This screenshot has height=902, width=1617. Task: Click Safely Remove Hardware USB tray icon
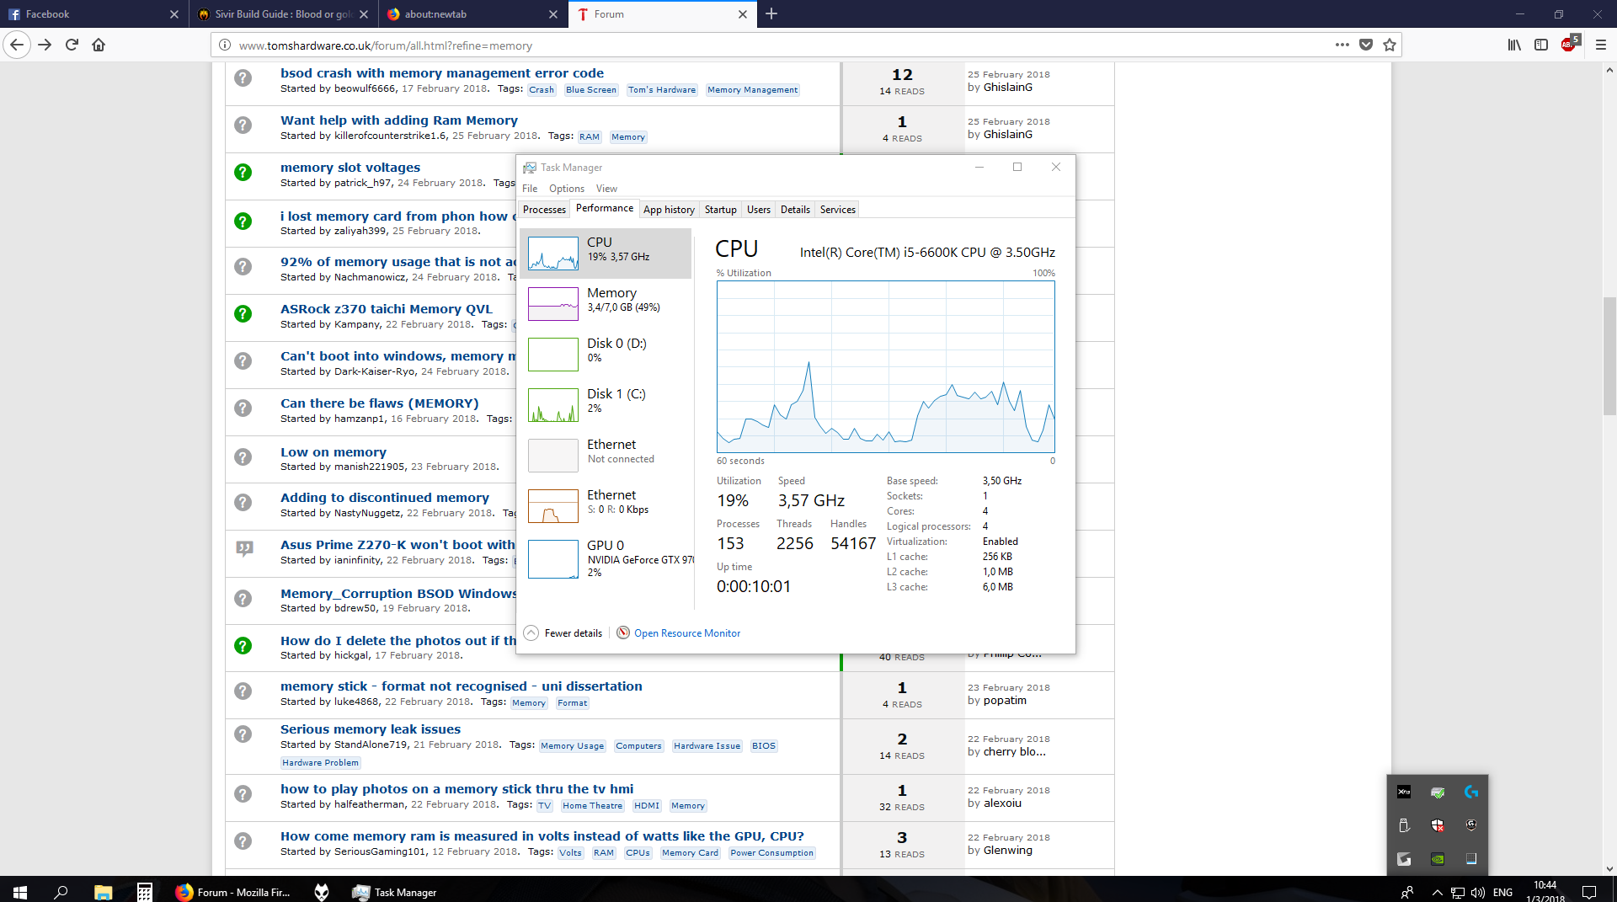1403,825
